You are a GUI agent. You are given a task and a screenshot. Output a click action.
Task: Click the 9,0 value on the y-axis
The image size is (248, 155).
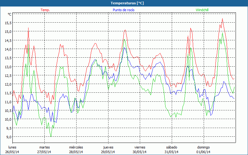7,137
